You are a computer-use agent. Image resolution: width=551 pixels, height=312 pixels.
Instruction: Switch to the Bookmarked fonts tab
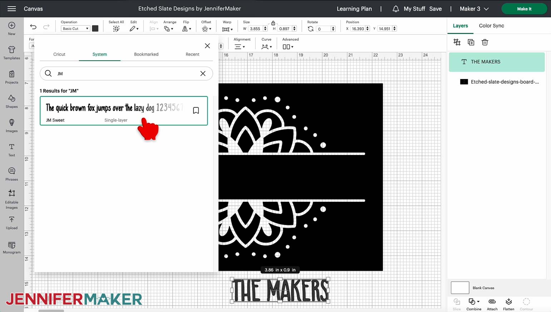pos(146,54)
